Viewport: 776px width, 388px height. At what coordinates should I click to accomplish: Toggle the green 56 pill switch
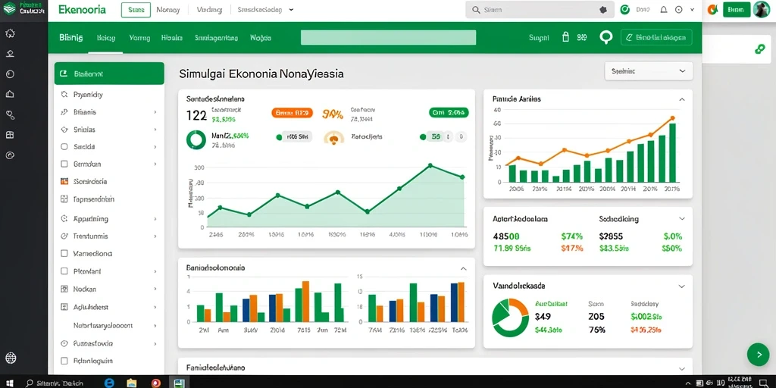pyautogui.click(x=435, y=137)
